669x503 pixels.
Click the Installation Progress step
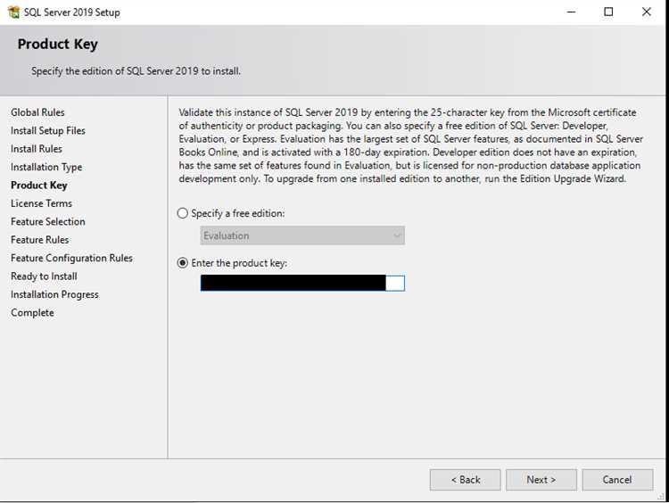point(54,294)
